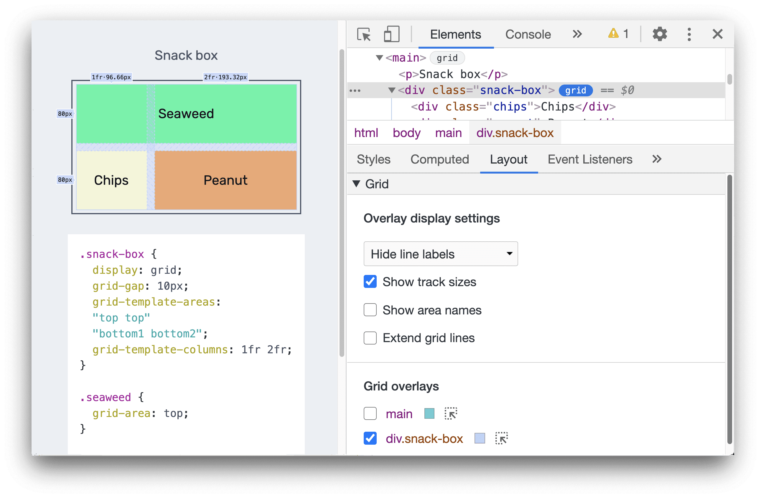This screenshot has height=498, width=761.
Task: Enable Extend grid lines checkbox
Action: tap(370, 337)
